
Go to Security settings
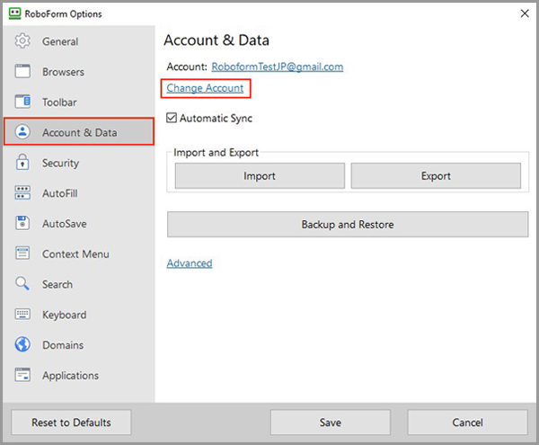click(79, 163)
